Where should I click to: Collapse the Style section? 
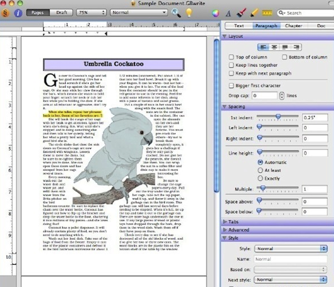pos(224,238)
